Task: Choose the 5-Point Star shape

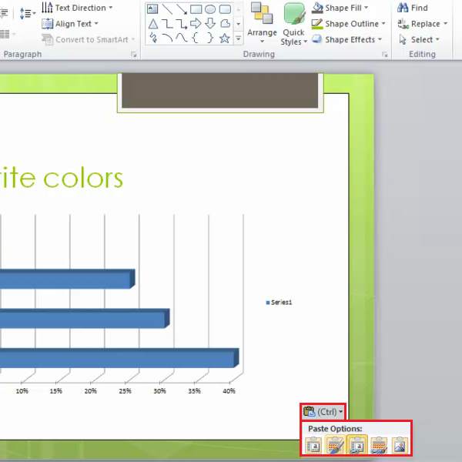Action: [x=225, y=38]
